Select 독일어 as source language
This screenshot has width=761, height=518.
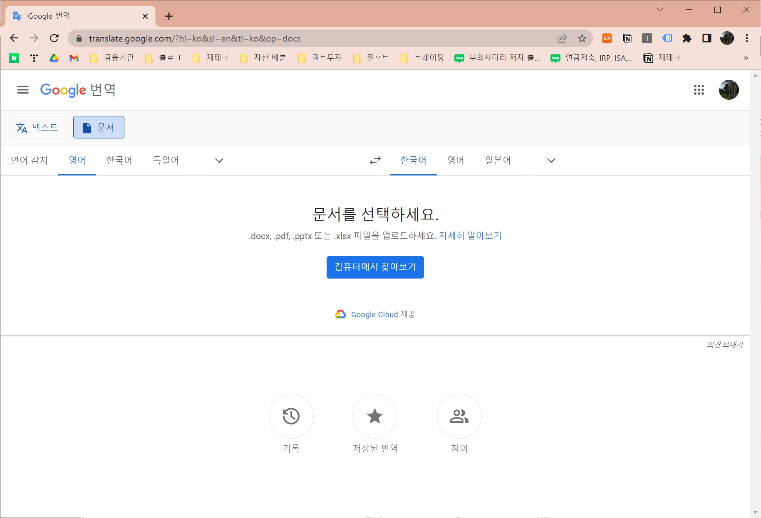[166, 160]
